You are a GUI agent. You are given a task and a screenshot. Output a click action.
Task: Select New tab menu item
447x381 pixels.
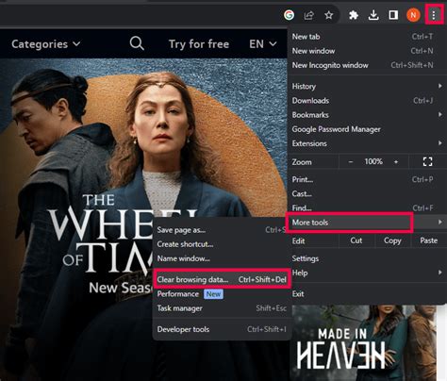click(367, 37)
